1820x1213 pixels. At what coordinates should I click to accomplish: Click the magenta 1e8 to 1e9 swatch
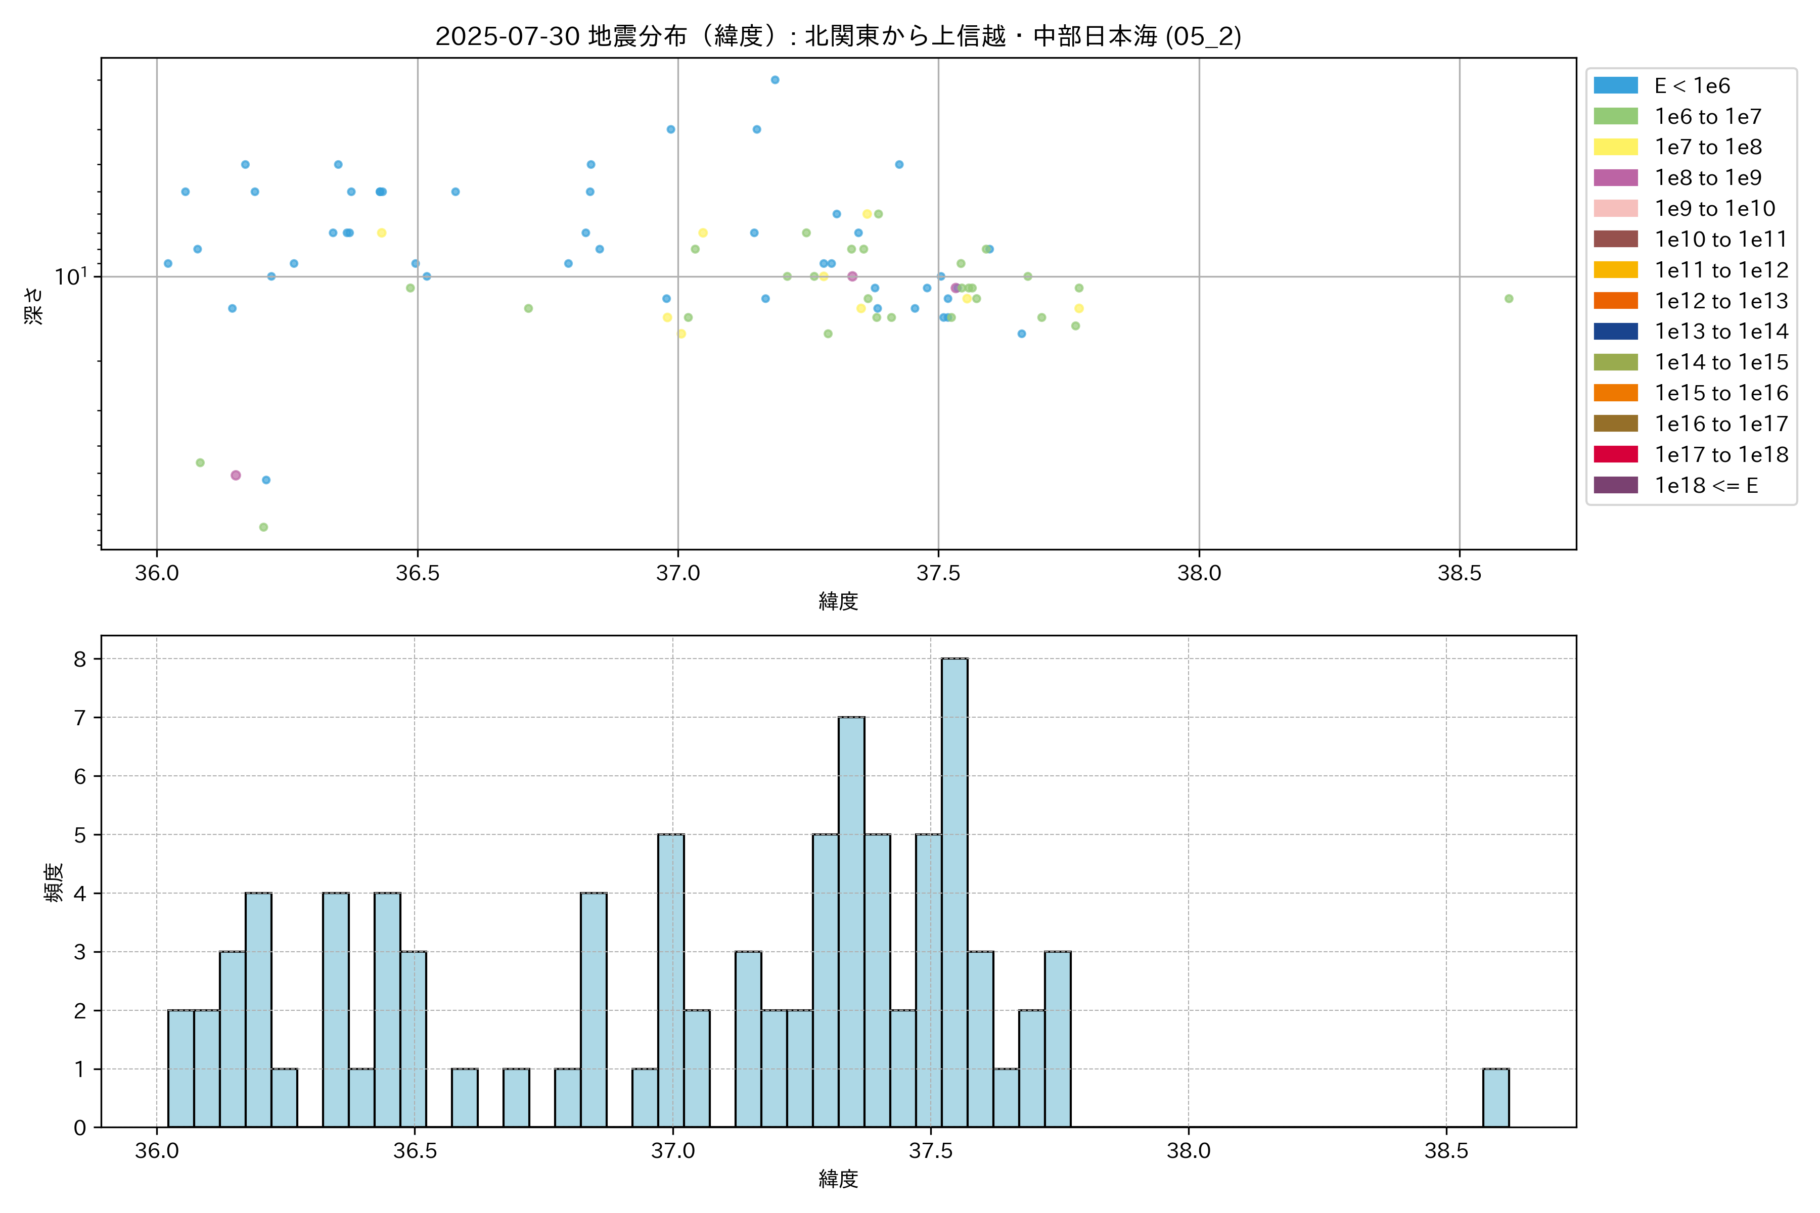pyautogui.click(x=1616, y=178)
